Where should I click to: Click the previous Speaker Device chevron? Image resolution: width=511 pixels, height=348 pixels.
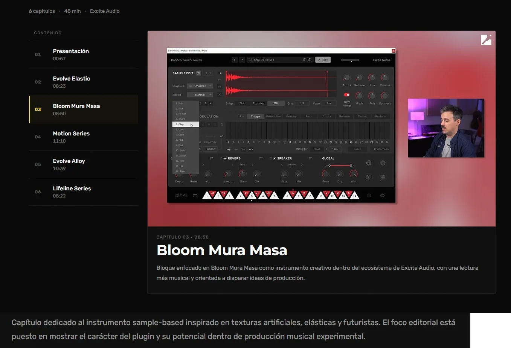tap(282, 165)
